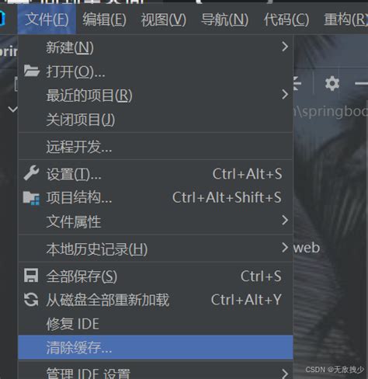368x379 pixels.
Task: Open the 导航(N) menu
Action: click(x=224, y=20)
